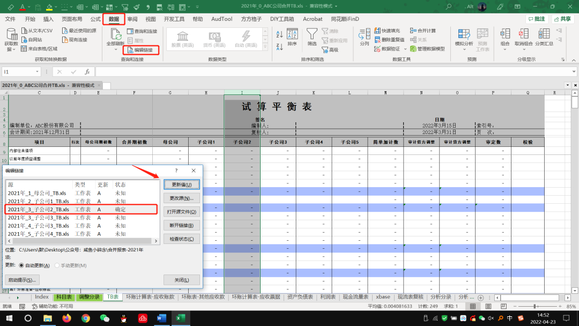Open Manage Data Model (管理数据模型)
The height and width of the screenshot is (326, 579).
point(427,49)
